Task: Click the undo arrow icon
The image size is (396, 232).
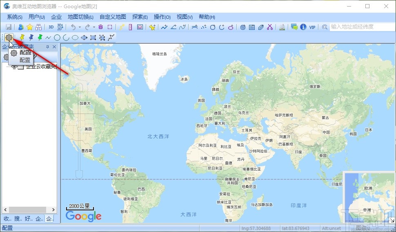Action: point(73,27)
